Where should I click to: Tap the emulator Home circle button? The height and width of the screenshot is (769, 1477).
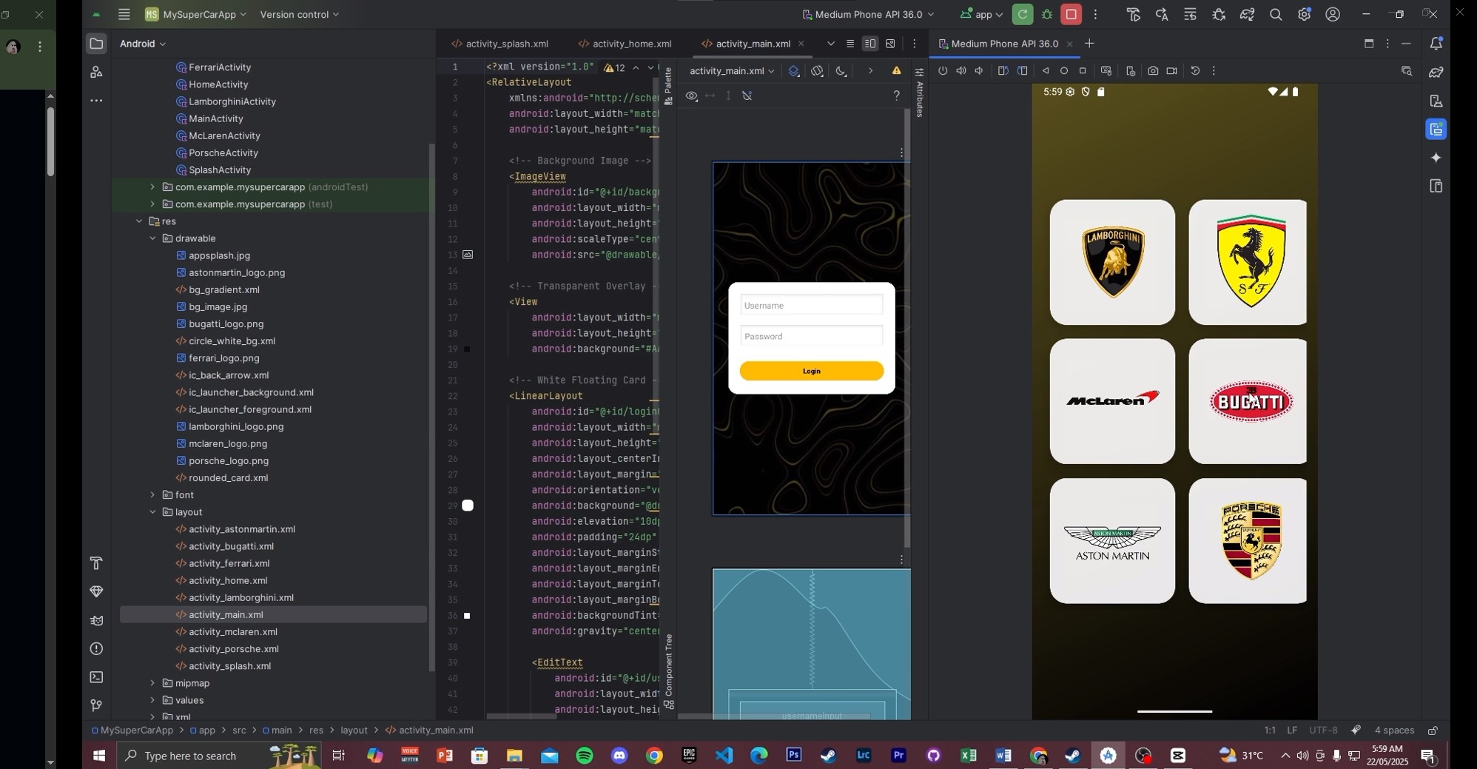[x=1064, y=71]
